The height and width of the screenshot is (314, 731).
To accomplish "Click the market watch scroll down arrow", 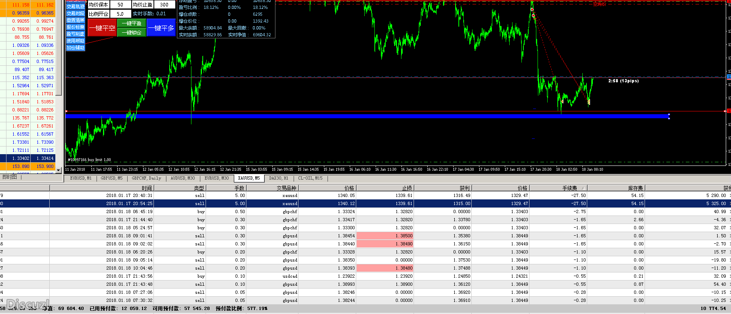I will (x=59, y=170).
